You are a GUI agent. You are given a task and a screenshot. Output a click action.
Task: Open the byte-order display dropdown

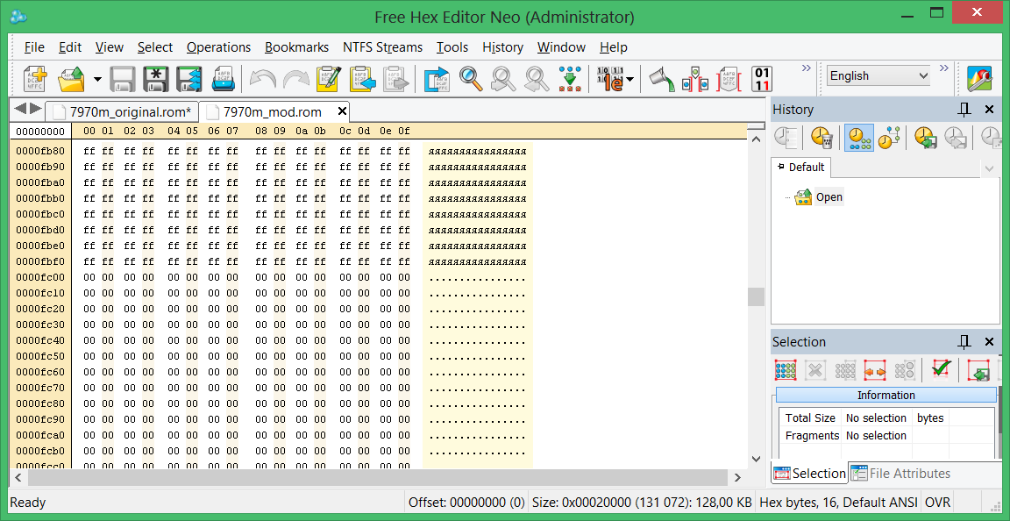pos(629,79)
